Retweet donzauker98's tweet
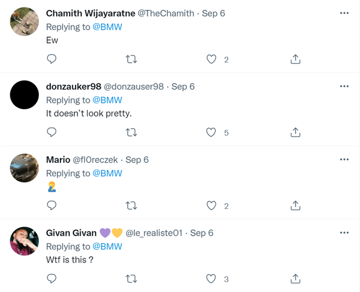Image resolution: width=360 pixels, height=292 pixels. pos(132,132)
